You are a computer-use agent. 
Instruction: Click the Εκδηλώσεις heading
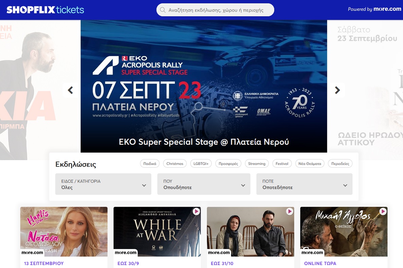[76, 164]
